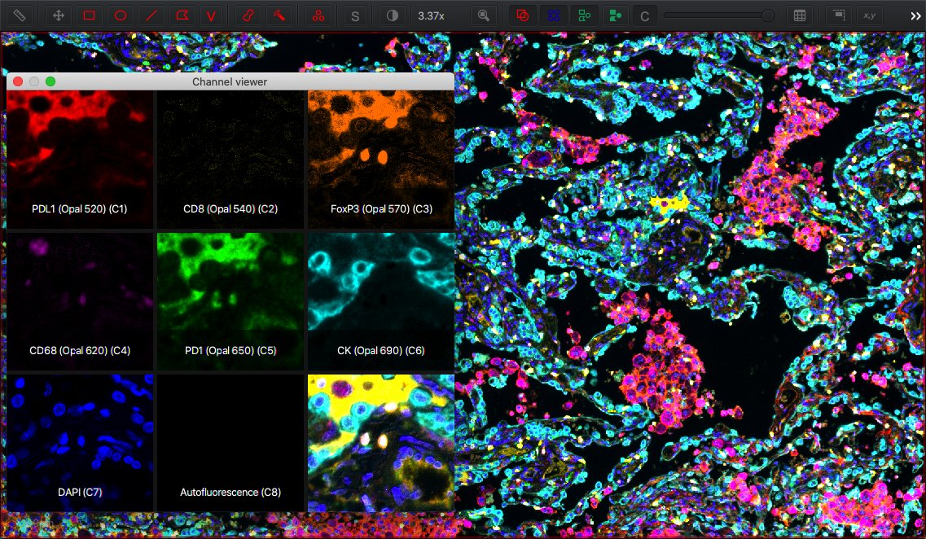The width and height of the screenshot is (926, 539).
Task: Maximize the Channel viewer with green button
Action: [x=50, y=81]
